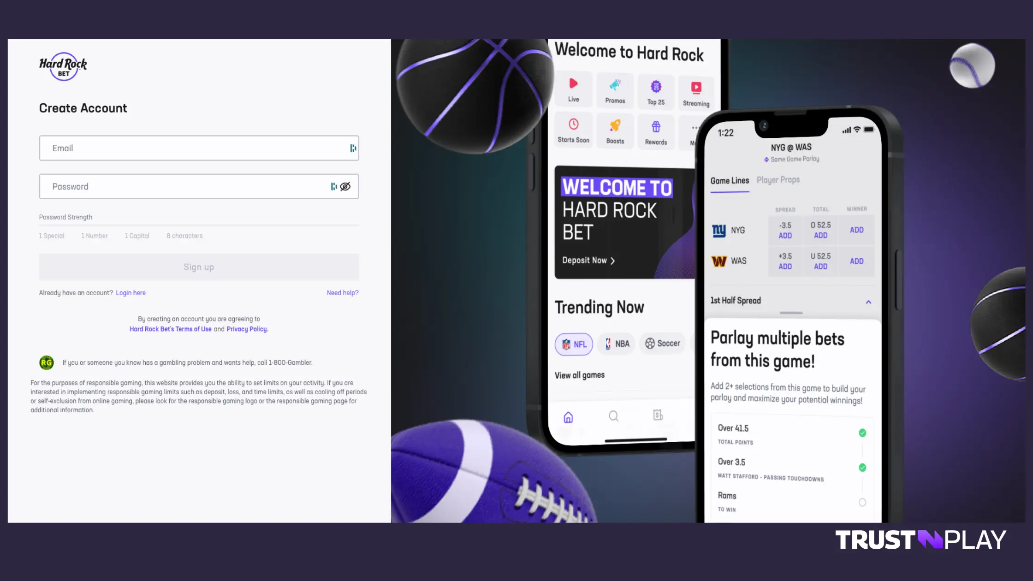
Task: Click the Login here link
Action: coord(131,292)
